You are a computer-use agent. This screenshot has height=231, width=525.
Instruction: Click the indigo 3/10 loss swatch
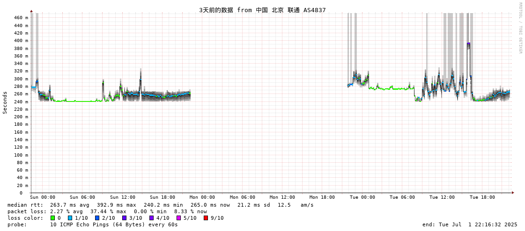coord(124,218)
